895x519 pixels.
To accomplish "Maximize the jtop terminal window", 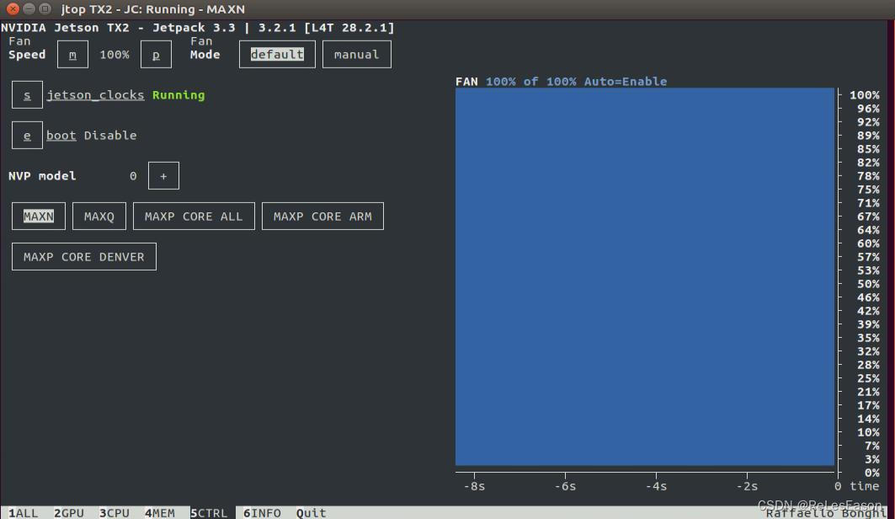I will [45, 9].
